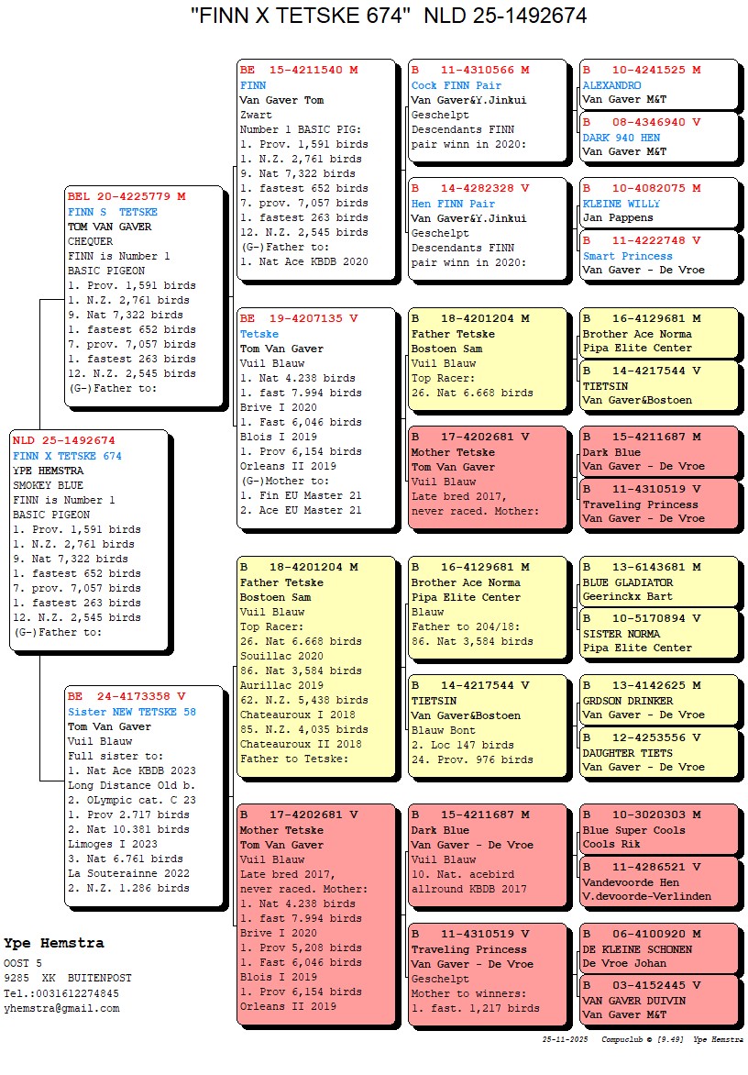Image resolution: width=748 pixels, height=1075 pixels.
Task: Pick the DE KLEINE SCHONEN box
Action: pos(658,948)
